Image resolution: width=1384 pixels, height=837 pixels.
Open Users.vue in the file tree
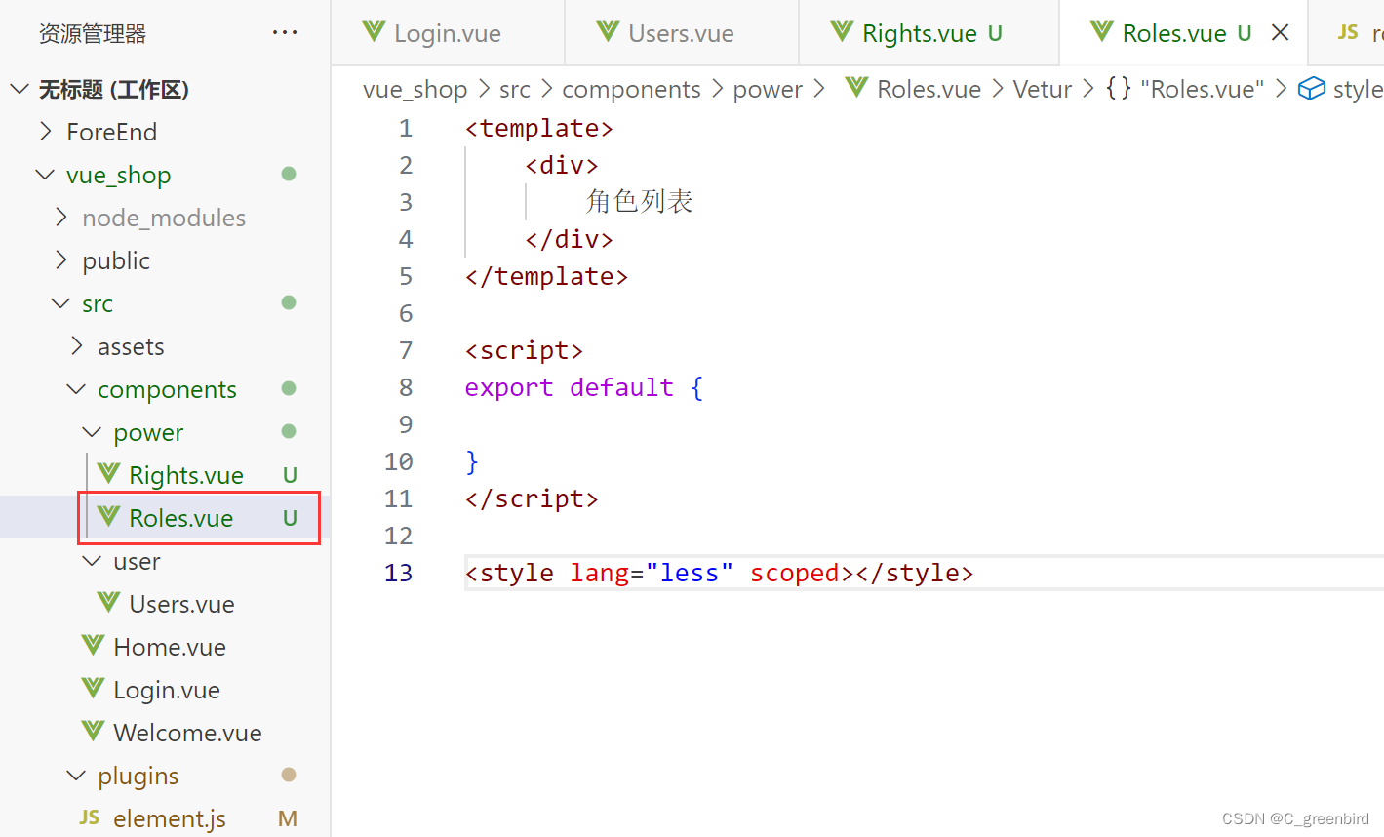pyautogui.click(x=182, y=604)
